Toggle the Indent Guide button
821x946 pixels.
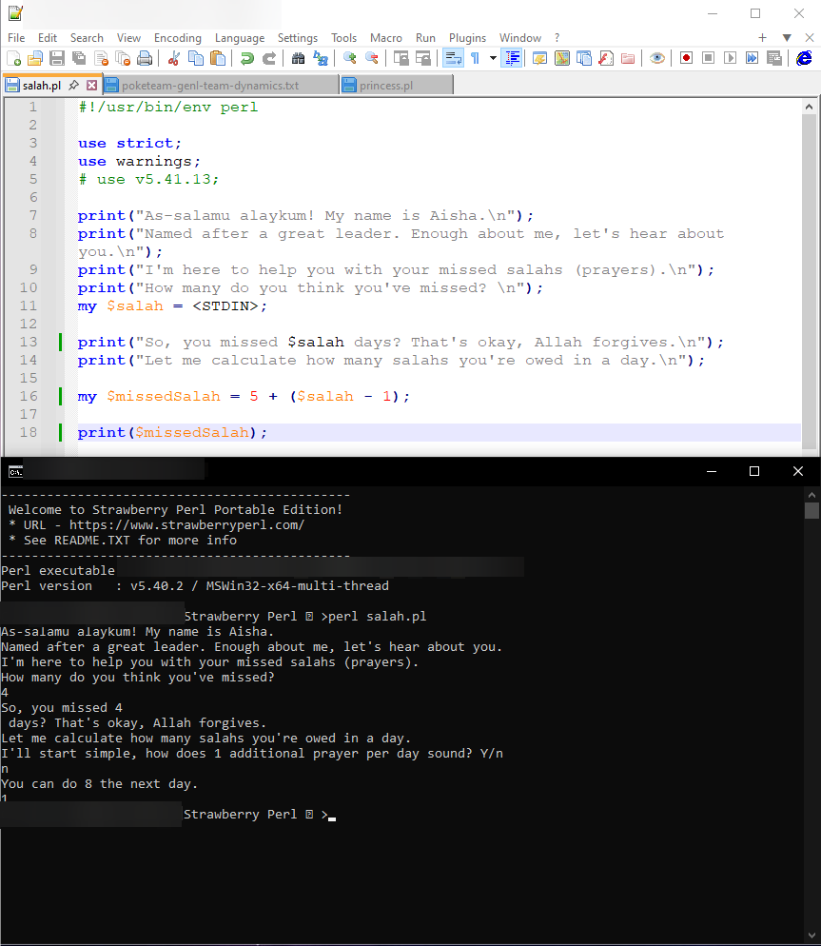point(512,58)
